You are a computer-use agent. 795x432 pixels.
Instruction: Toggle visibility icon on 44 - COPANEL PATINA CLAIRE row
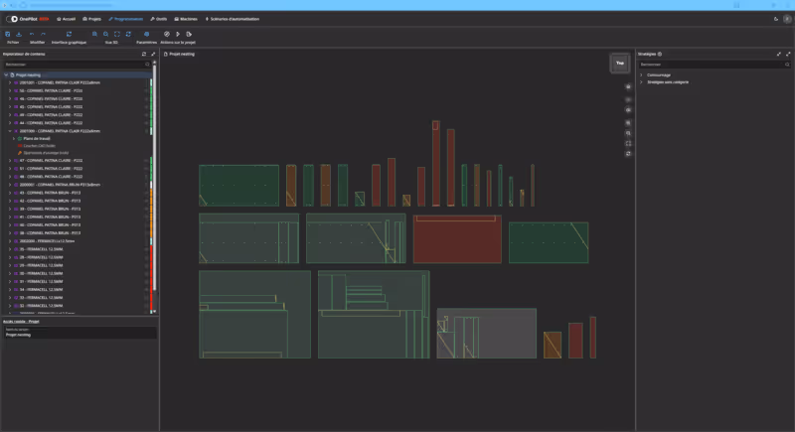[x=146, y=123]
